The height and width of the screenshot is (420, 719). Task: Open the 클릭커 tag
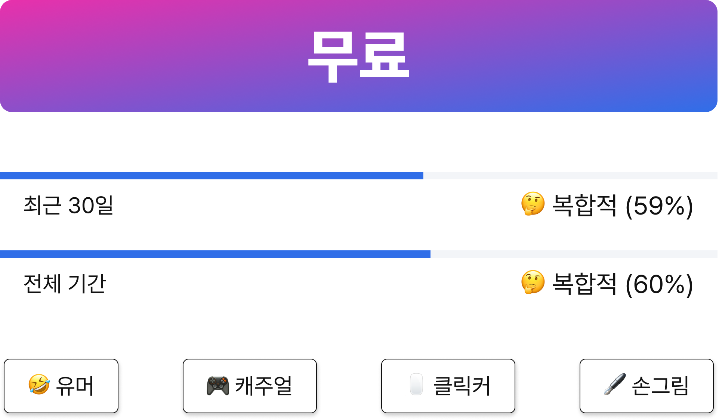(448, 386)
